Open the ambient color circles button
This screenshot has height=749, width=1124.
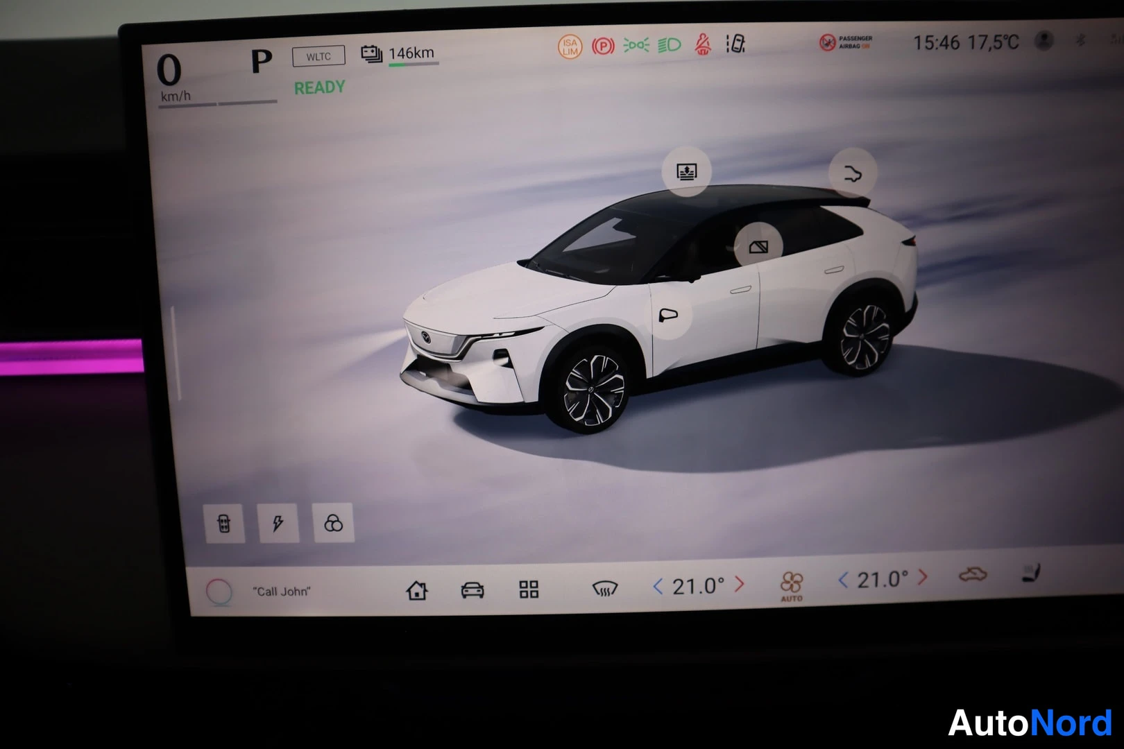click(333, 523)
